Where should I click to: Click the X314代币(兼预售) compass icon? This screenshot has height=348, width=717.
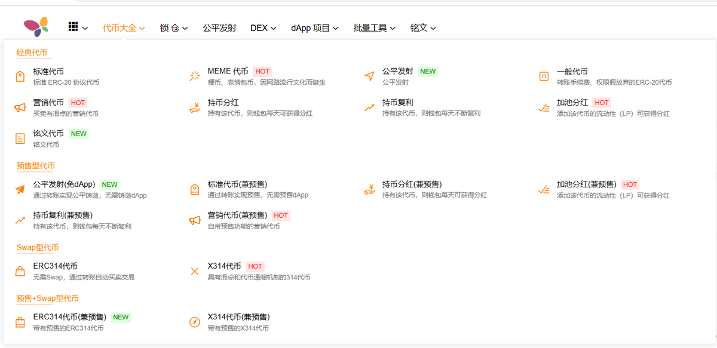click(194, 322)
